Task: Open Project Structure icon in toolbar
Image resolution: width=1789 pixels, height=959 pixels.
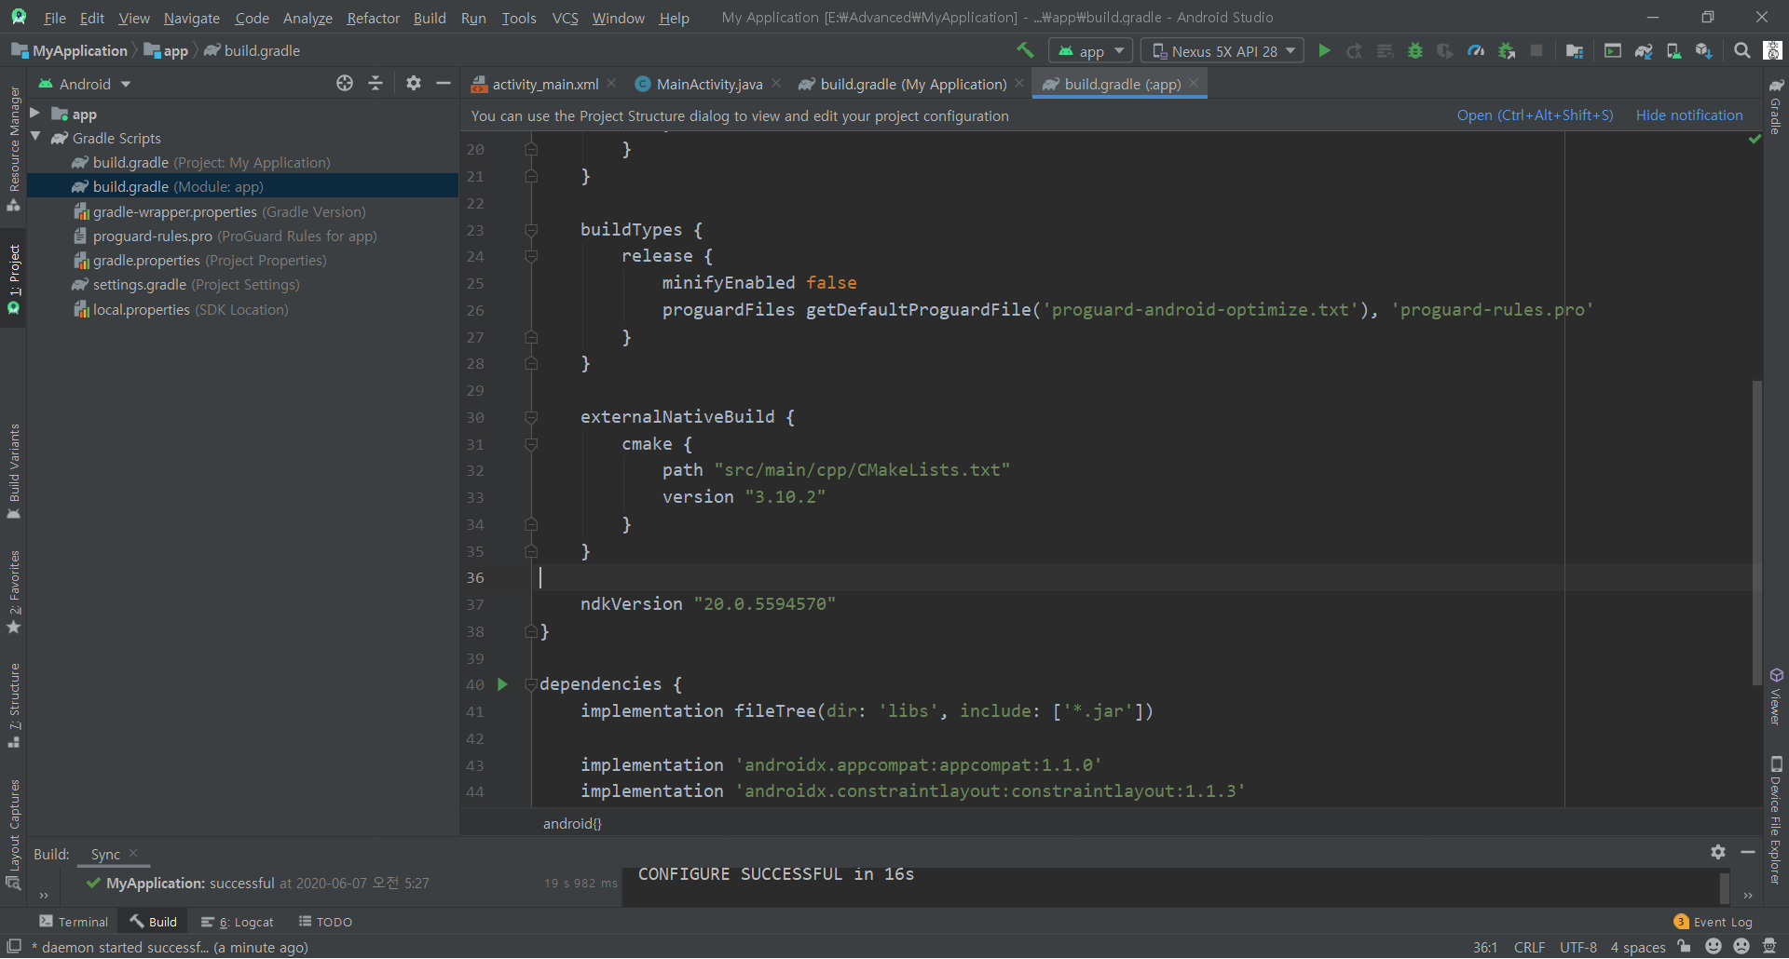Action: [1575, 50]
